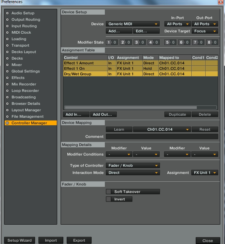Expand the In-Port All Ports dropdown
225x244 pixels.
(x=178, y=24)
